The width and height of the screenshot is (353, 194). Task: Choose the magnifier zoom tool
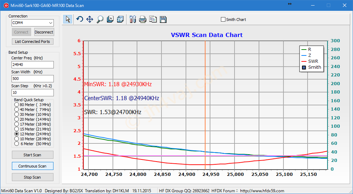pos(100,19)
